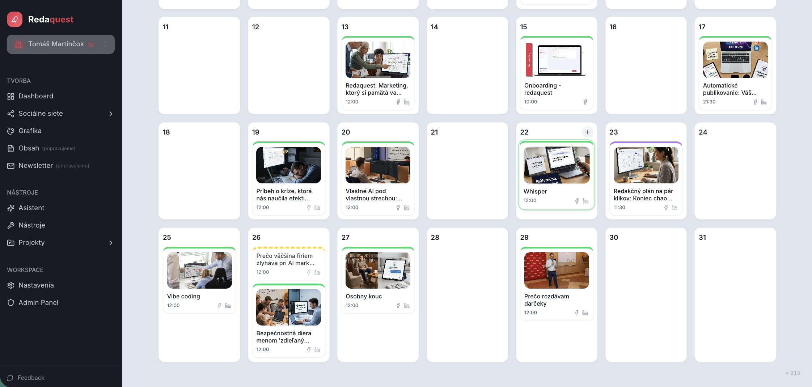Expand the Sociálne siete submenu chevron
The image size is (812, 387).
(x=111, y=114)
